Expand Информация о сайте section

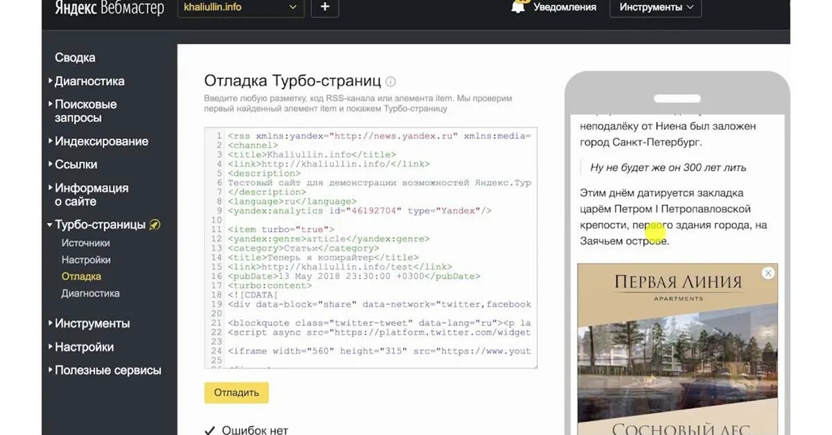coord(91,195)
